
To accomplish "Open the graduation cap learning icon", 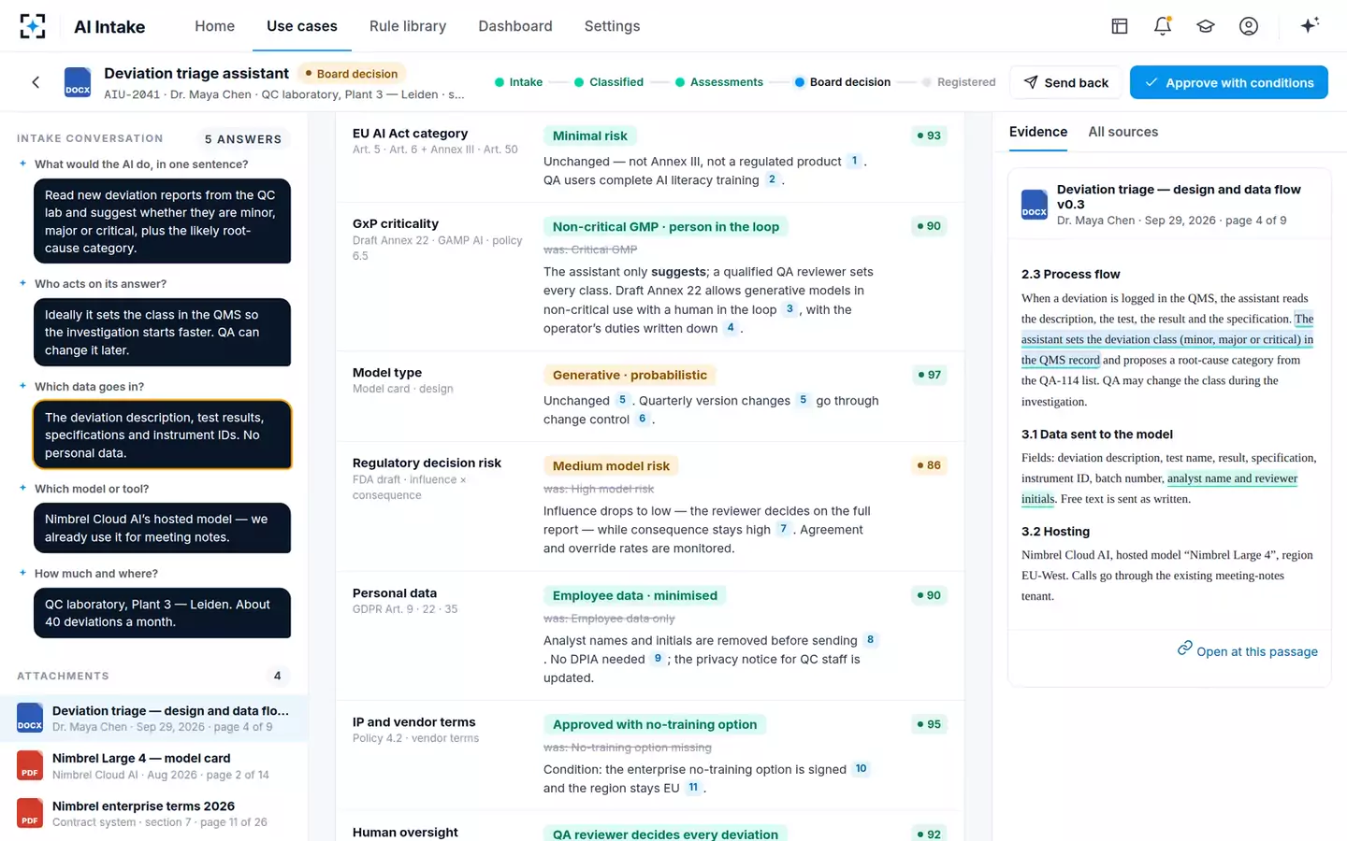I will click(1206, 26).
